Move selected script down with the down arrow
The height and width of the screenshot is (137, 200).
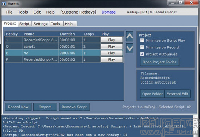[x=129, y=48]
